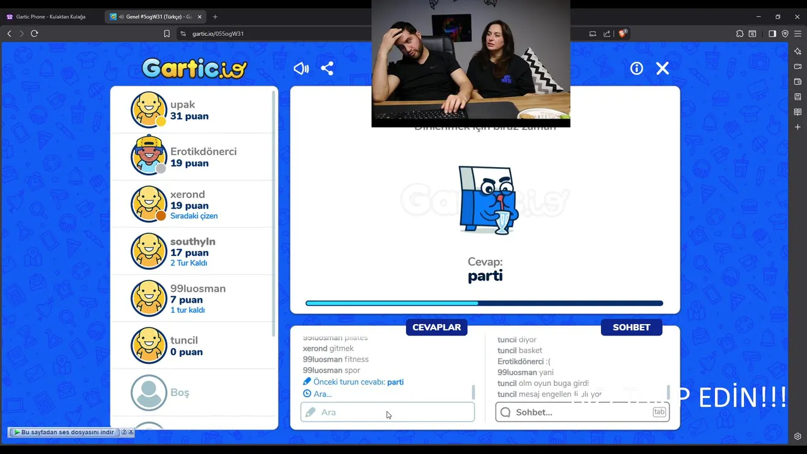Bookmark this page icon
Viewport: 807px width, 454px height.
point(166,33)
